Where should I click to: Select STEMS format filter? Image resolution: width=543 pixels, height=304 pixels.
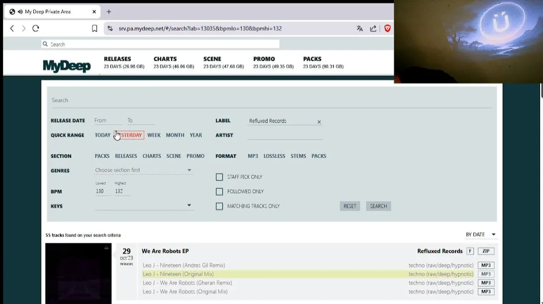click(x=298, y=156)
